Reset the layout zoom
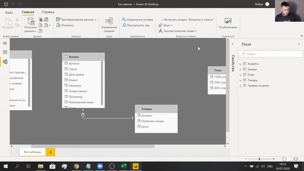 click(x=285, y=159)
